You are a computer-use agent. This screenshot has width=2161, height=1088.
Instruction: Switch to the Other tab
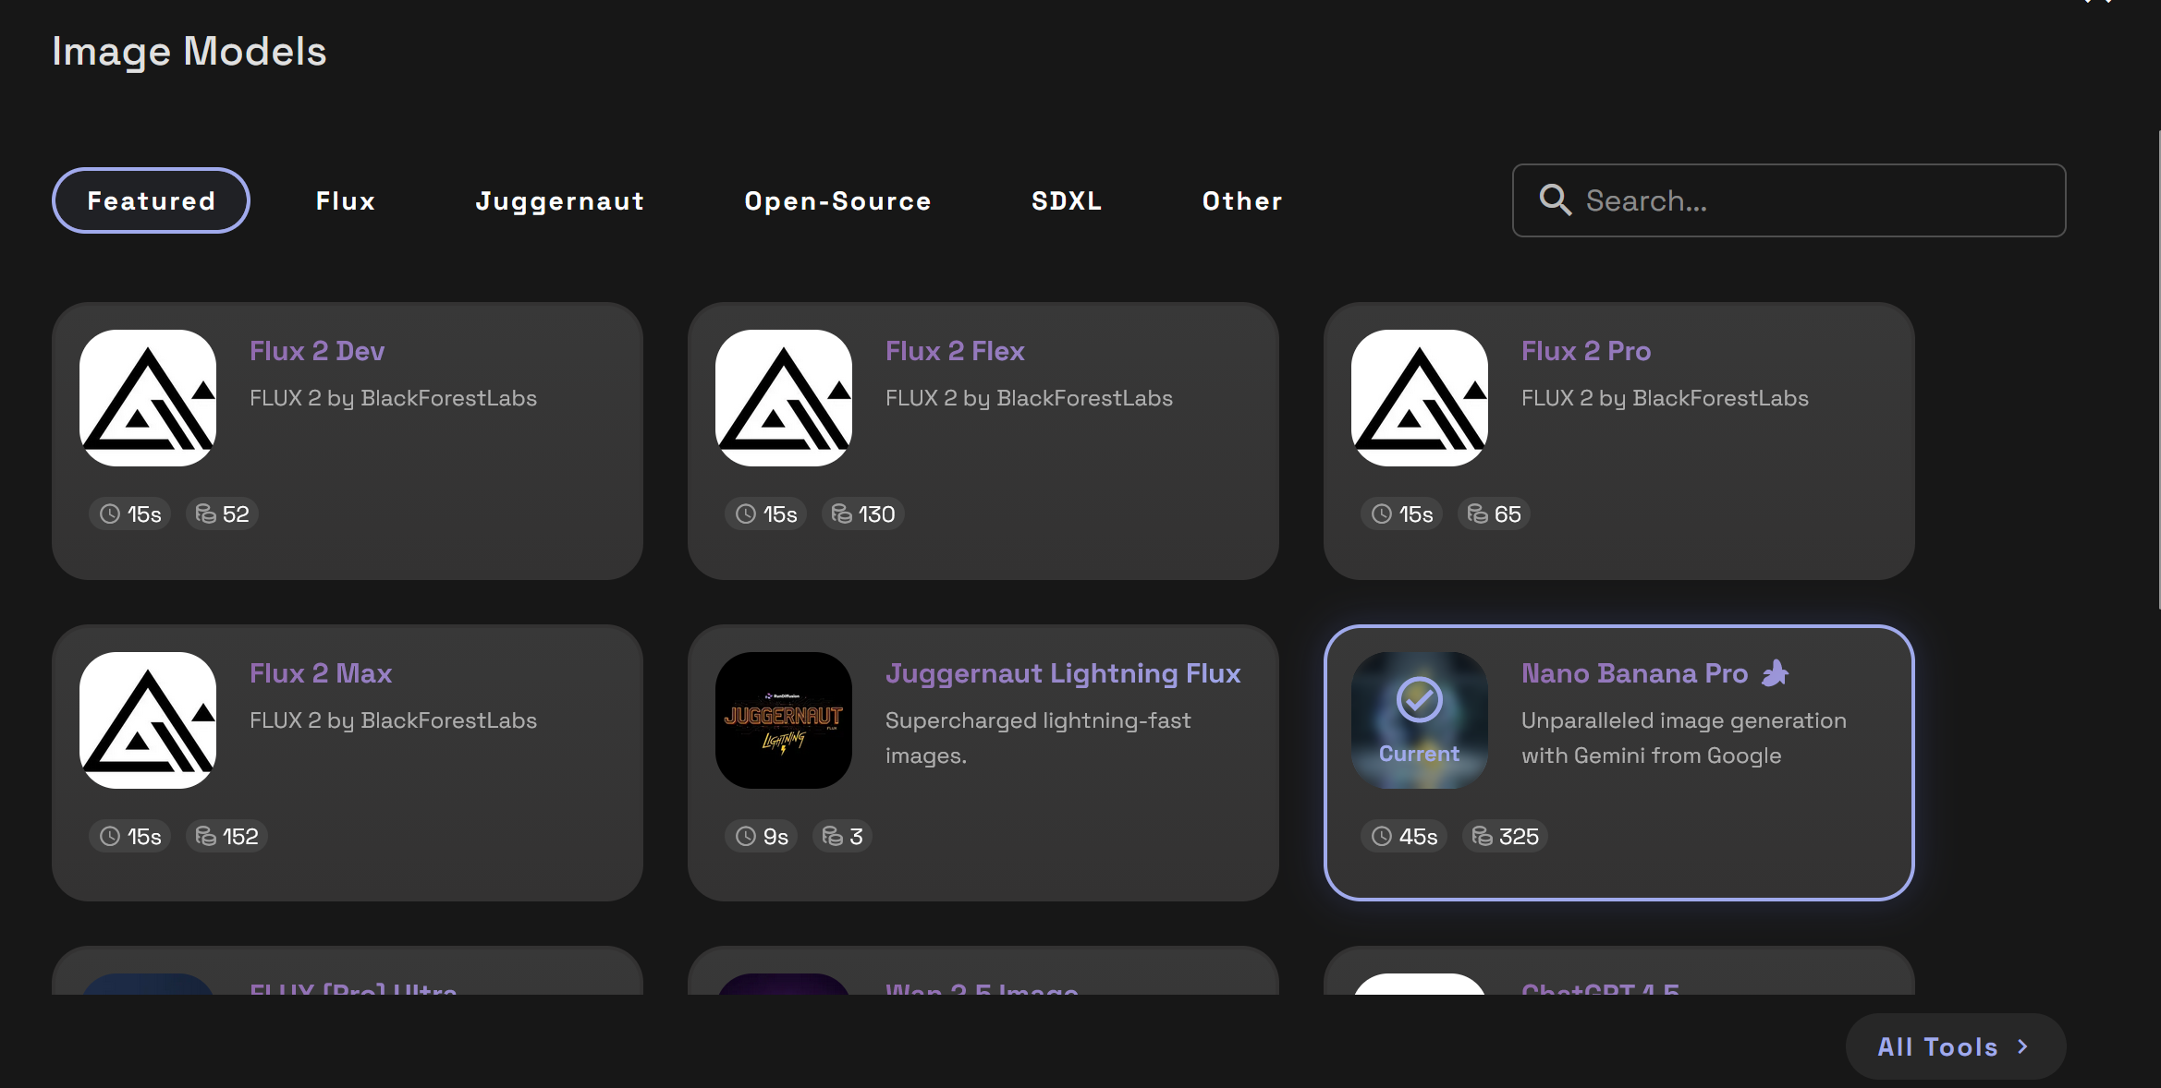pos(1242,200)
